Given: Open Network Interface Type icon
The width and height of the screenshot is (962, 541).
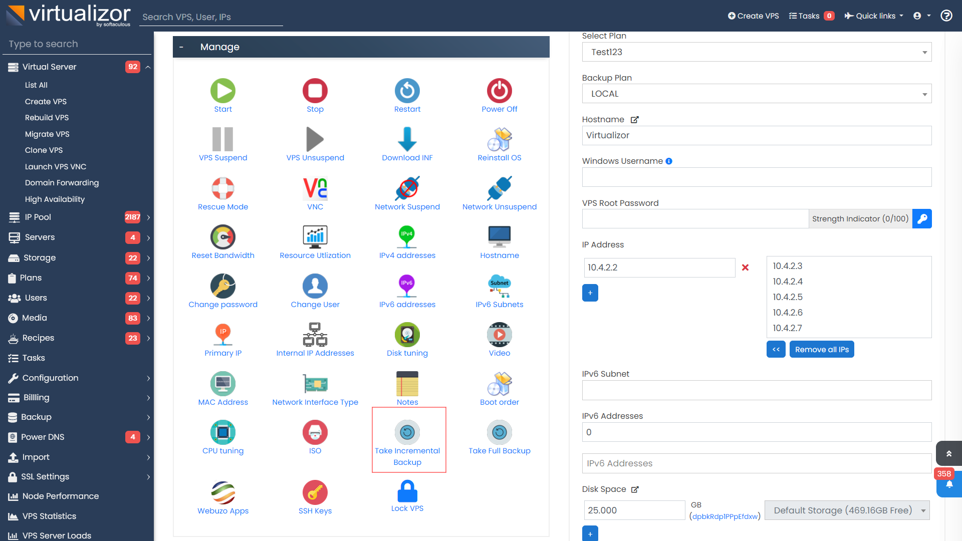Looking at the screenshot, I should [x=315, y=384].
